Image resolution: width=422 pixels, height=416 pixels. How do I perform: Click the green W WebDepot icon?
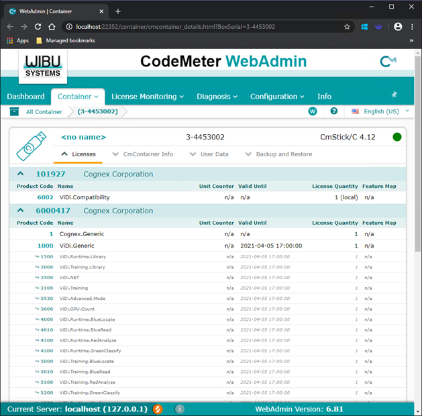[313, 111]
